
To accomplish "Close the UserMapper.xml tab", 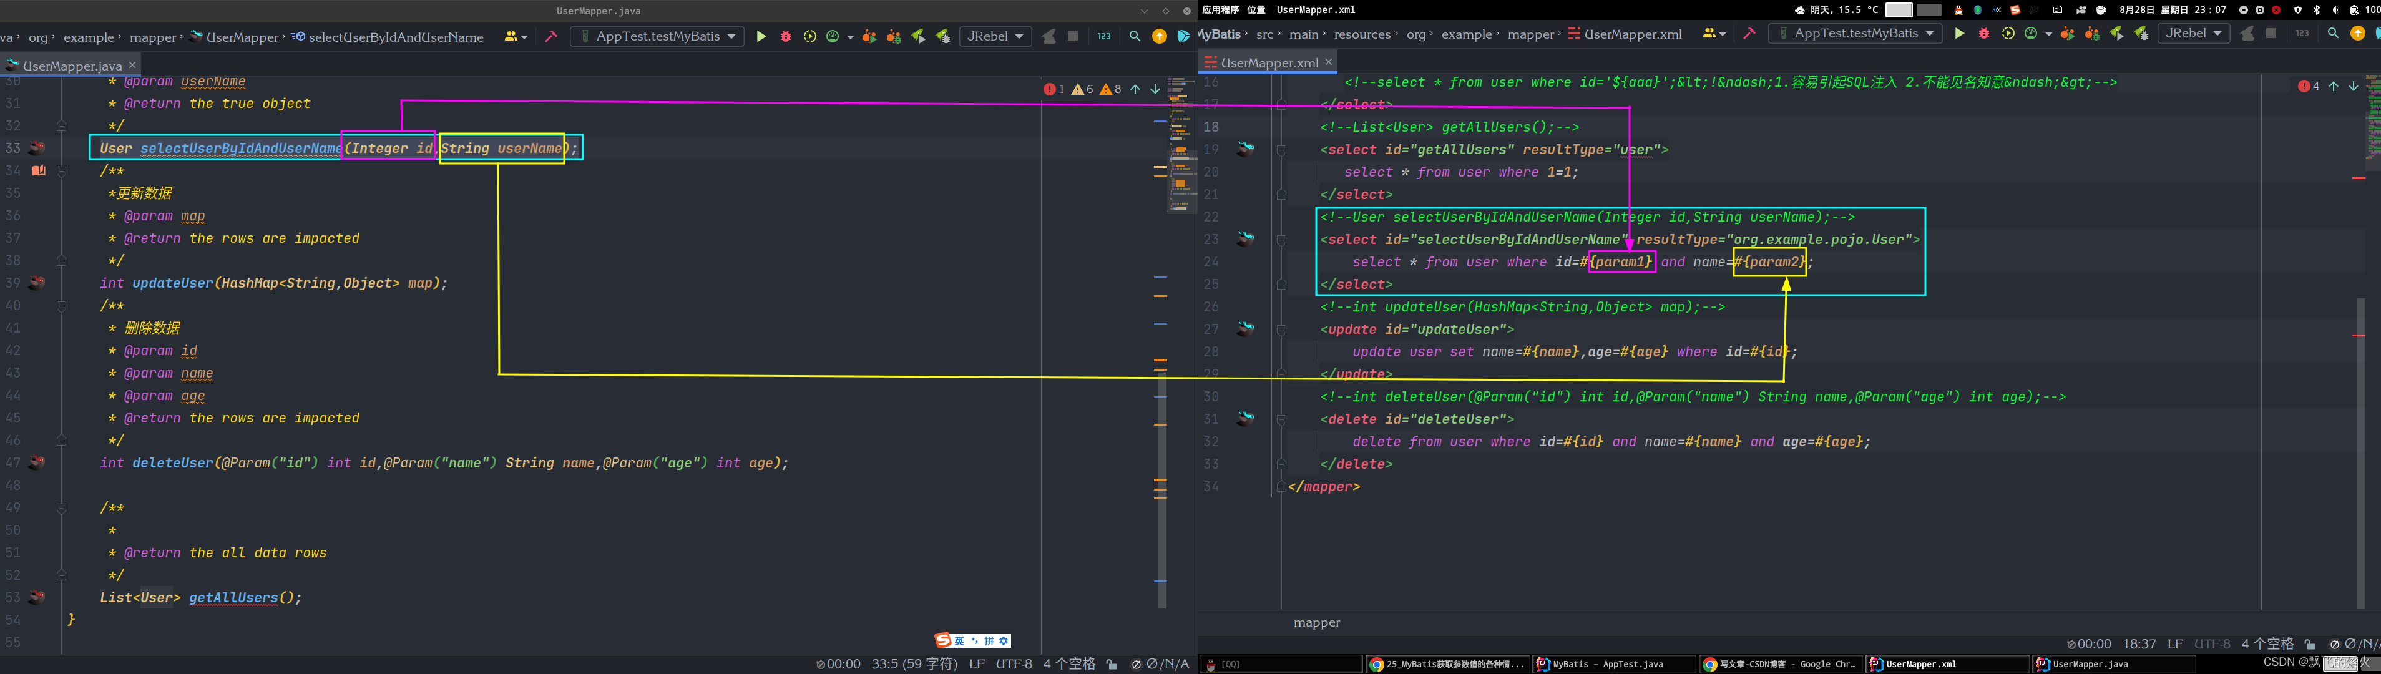I will point(1329,62).
